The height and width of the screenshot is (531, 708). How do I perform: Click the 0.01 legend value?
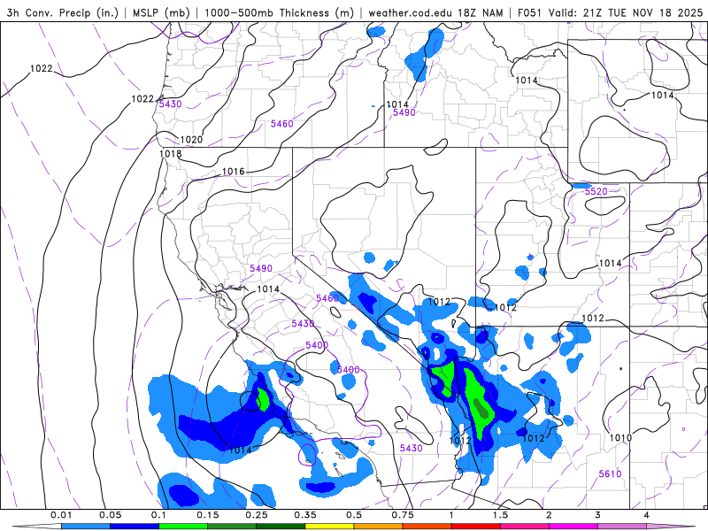61,515
